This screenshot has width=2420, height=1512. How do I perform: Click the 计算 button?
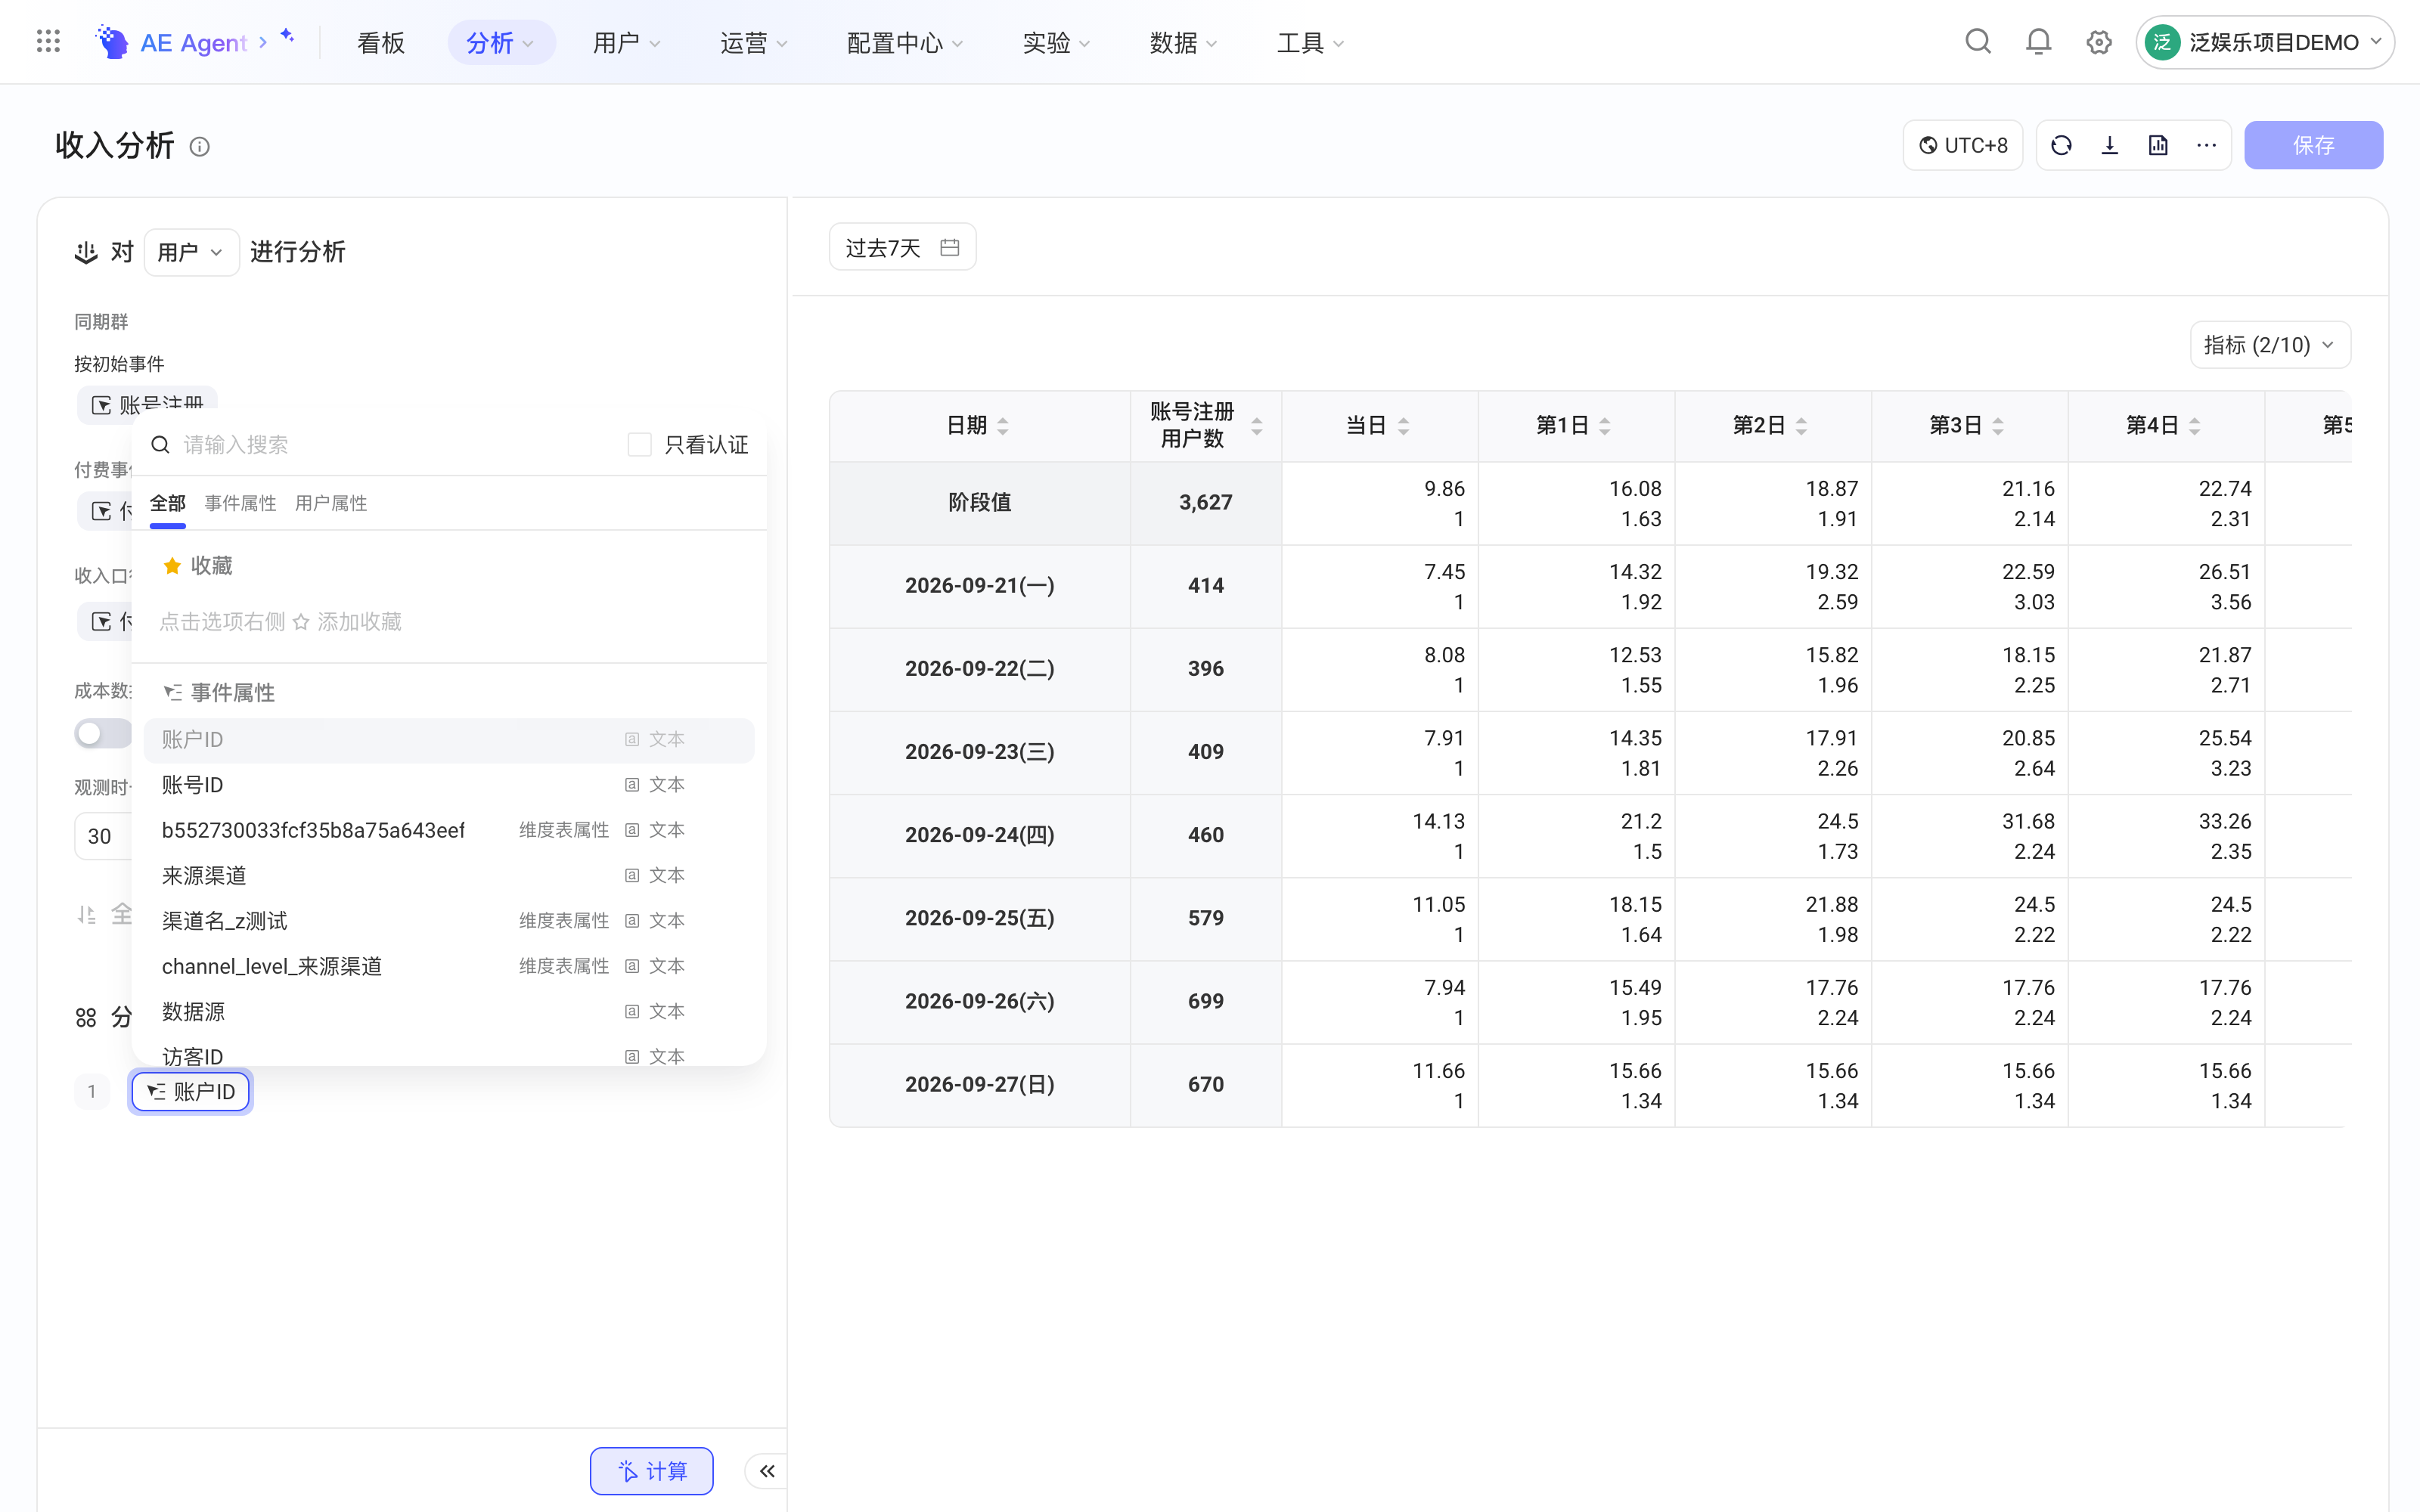point(652,1471)
